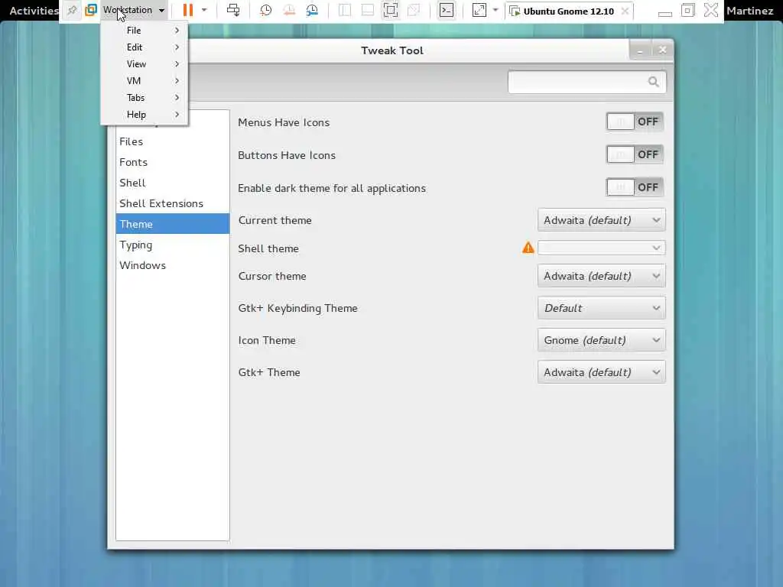This screenshot has height=587, width=783.
Task: Minimize the Tweak Tool window
Action: point(640,50)
